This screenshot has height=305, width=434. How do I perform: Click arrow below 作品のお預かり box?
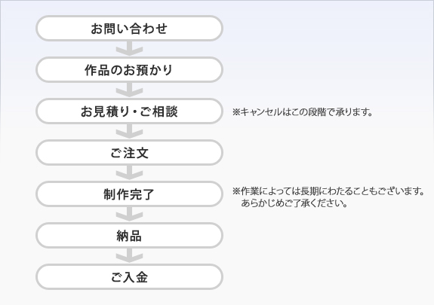tap(129, 90)
